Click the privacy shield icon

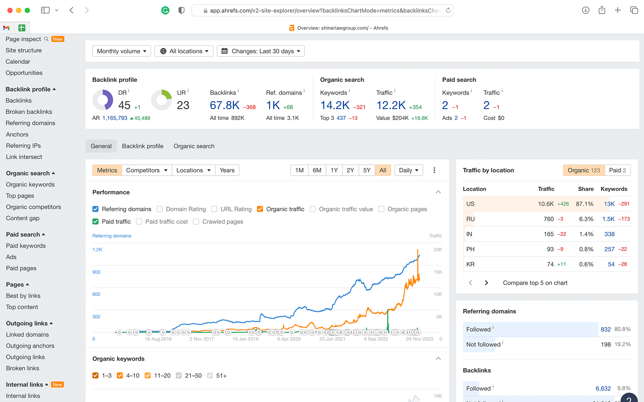(x=181, y=10)
